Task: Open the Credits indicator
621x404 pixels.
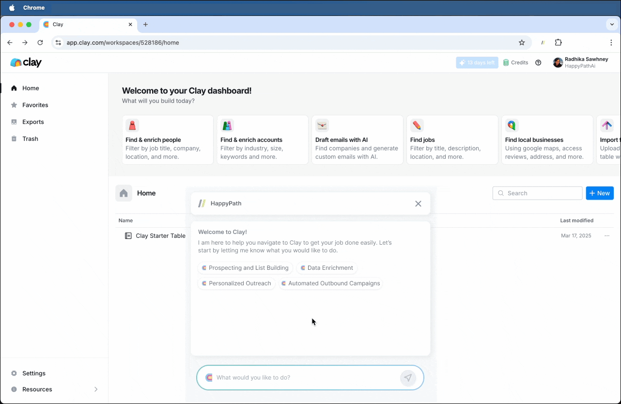Action: pyautogui.click(x=516, y=62)
